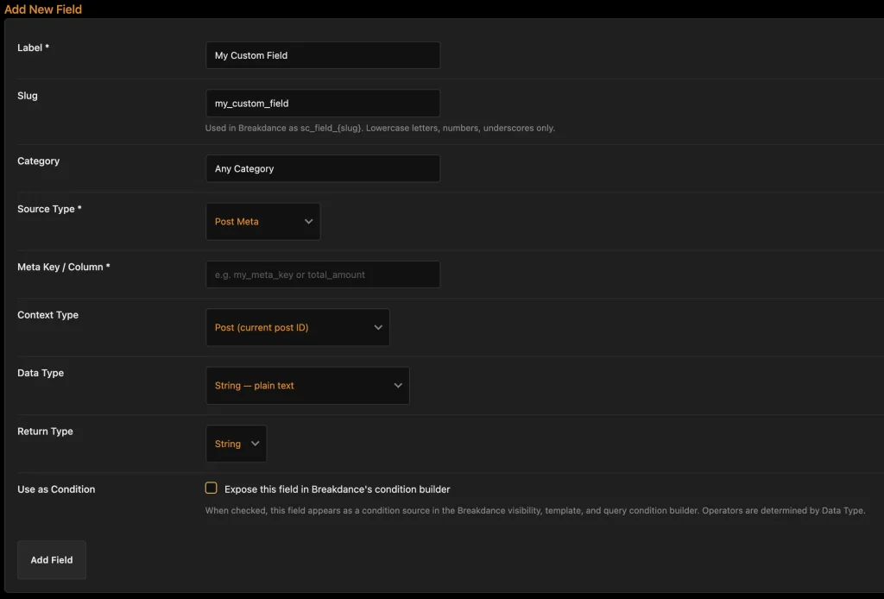Open the Data Type dropdown
The image size is (884, 599).
coord(307,386)
